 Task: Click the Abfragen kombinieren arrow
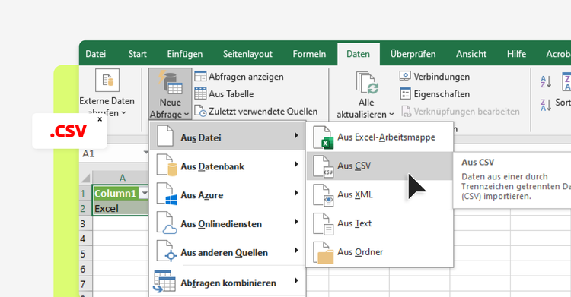(x=296, y=280)
